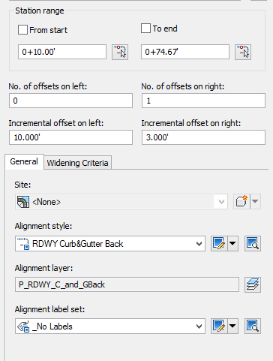This screenshot has height=361, width=273.
Task: Edit alignment label set pencil icon
Action: pos(219,326)
